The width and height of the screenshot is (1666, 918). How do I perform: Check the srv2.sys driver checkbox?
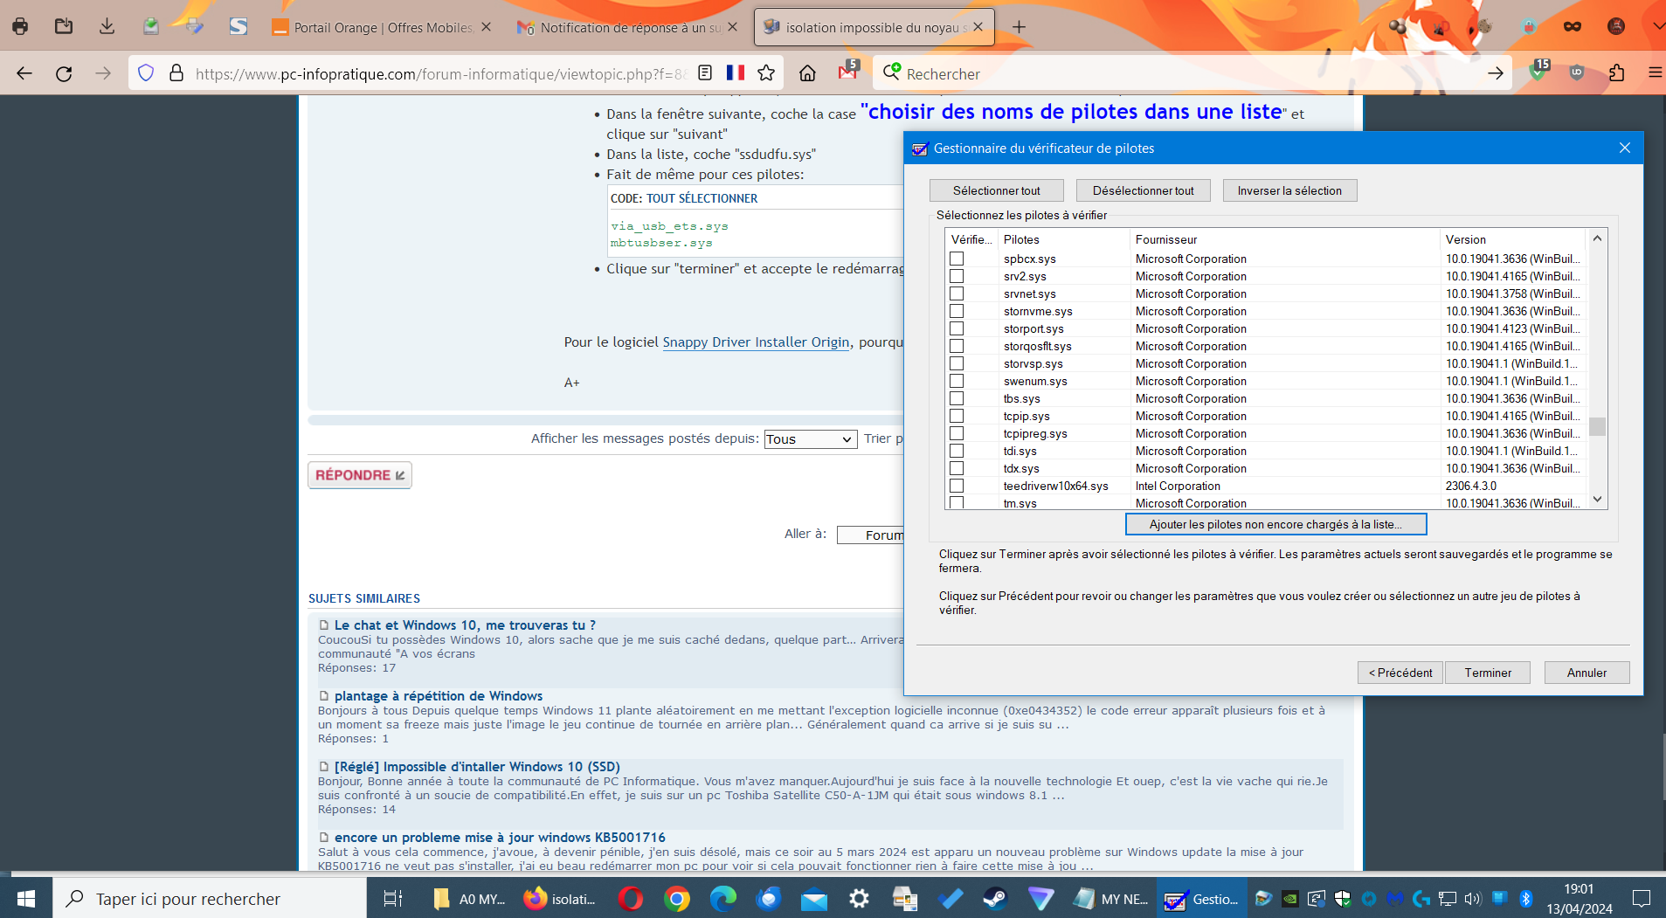coord(957,276)
